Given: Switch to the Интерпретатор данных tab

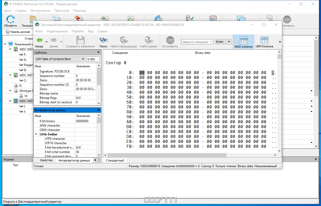Looking at the screenshot, I should coord(74,160).
